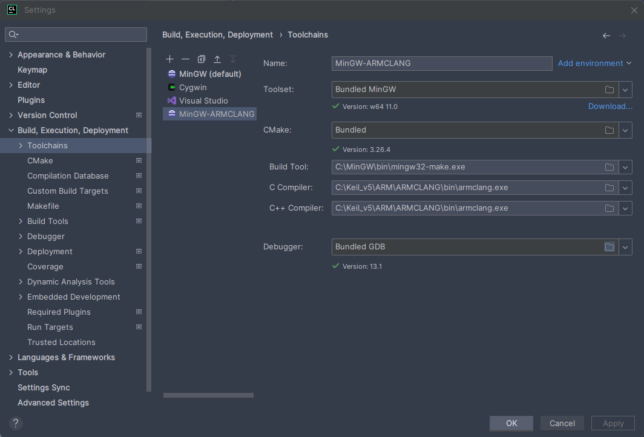Open Plugins settings page
The height and width of the screenshot is (437, 644).
[x=31, y=100]
